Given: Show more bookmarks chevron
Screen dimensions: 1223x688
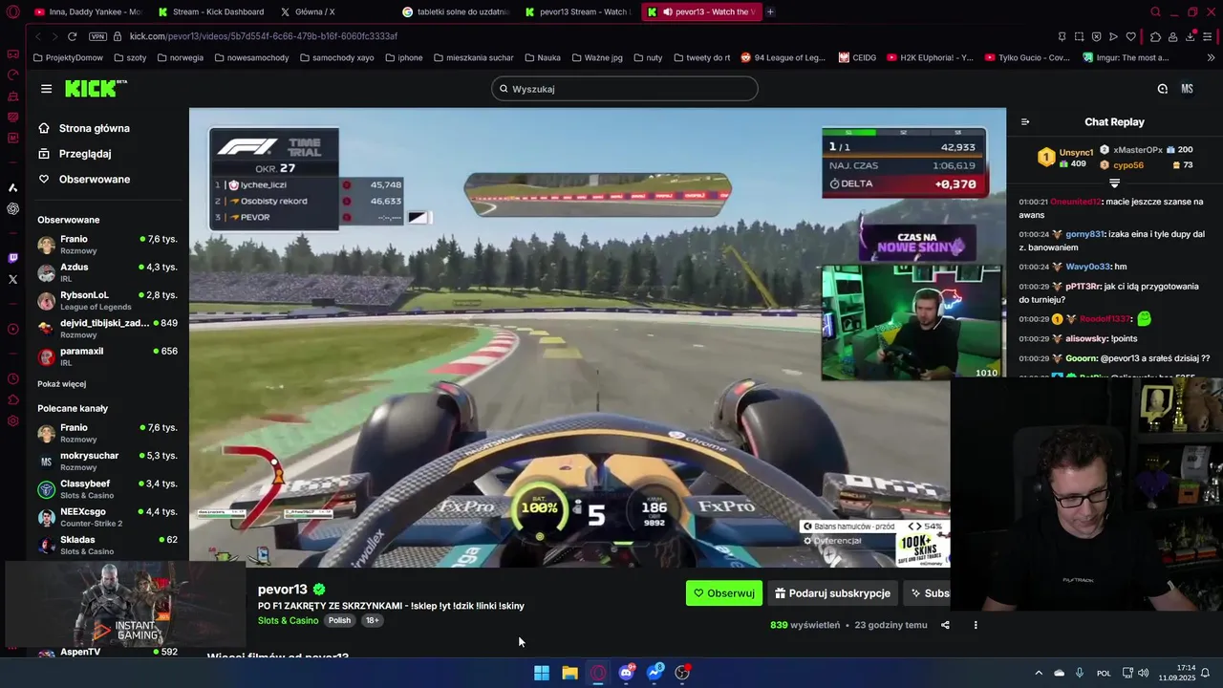Looking at the screenshot, I should click(1209, 57).
